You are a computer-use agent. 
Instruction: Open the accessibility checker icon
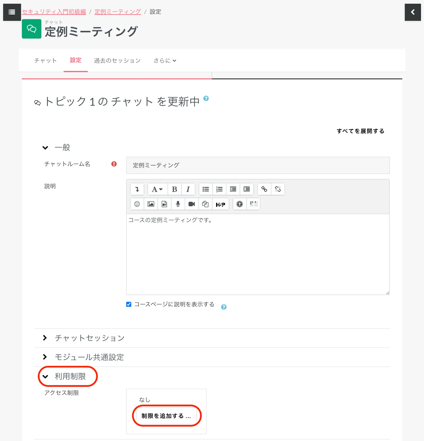click(x=240, y=204)
